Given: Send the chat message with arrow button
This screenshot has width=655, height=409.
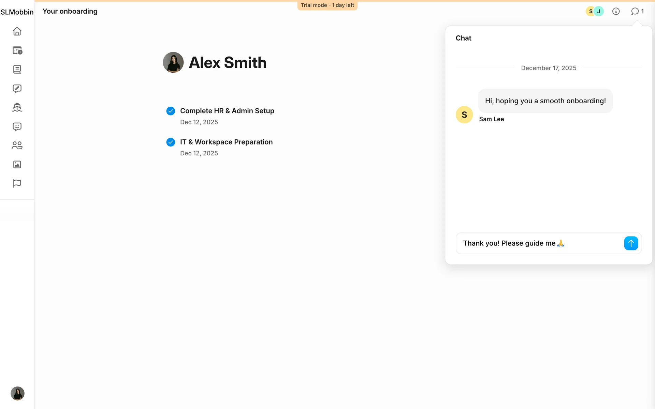Looking at the screenshot, I should [631, 243].
